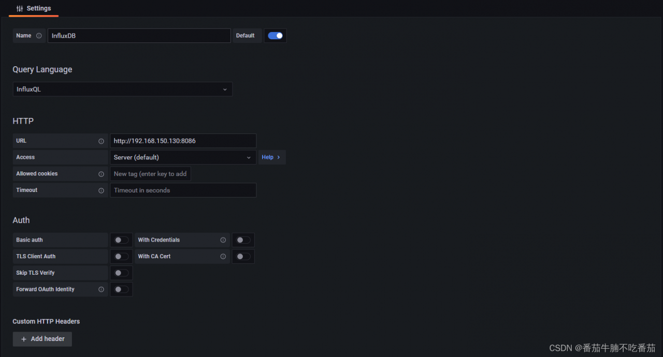Viewport: 663px width, 357px height.
Task: Open the InfluxQL query language dropdown
Action: [122, 89]
